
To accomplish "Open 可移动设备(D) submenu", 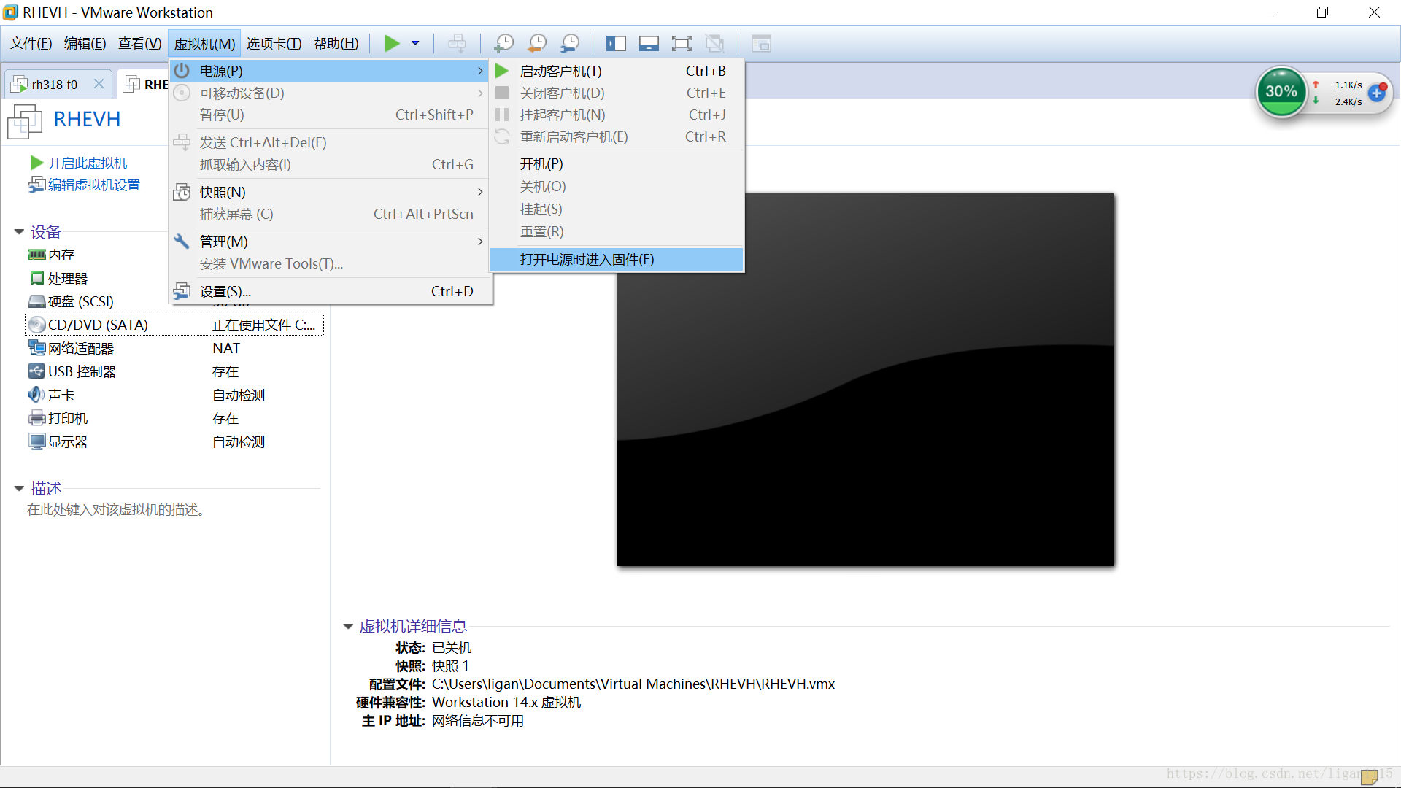I will [330, 93].
